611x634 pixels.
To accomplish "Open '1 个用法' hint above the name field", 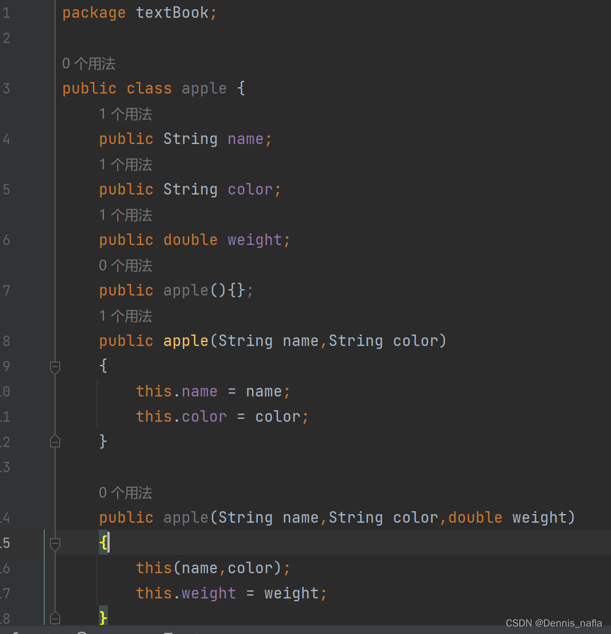I will (x=125, y=114).
